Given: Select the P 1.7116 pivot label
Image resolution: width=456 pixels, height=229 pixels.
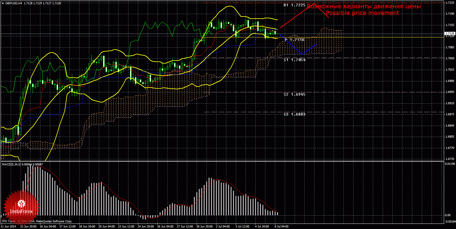Looking at the screenshot, I should coord(294,40).
